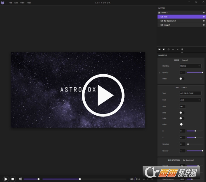Move layer up with the up arrow
Screen dimensions: 206x182
(173, 49)
